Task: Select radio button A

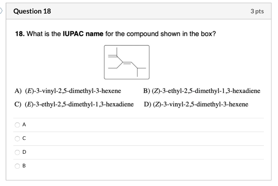Action: coord(17,125)
